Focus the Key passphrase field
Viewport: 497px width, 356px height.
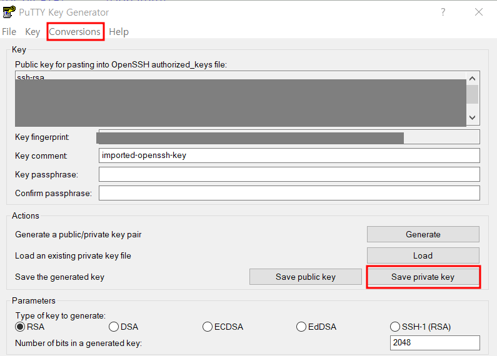tap(289, 174)
